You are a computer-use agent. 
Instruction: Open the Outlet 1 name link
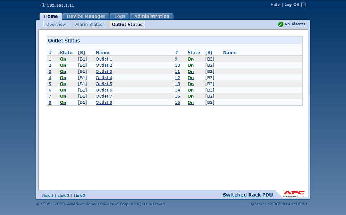click(x=104, y=59)
